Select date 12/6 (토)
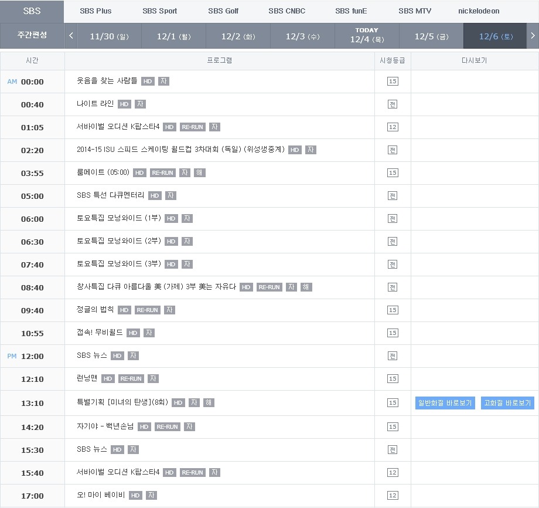Viewport: 539px width, 508px height. coord(496,36)
